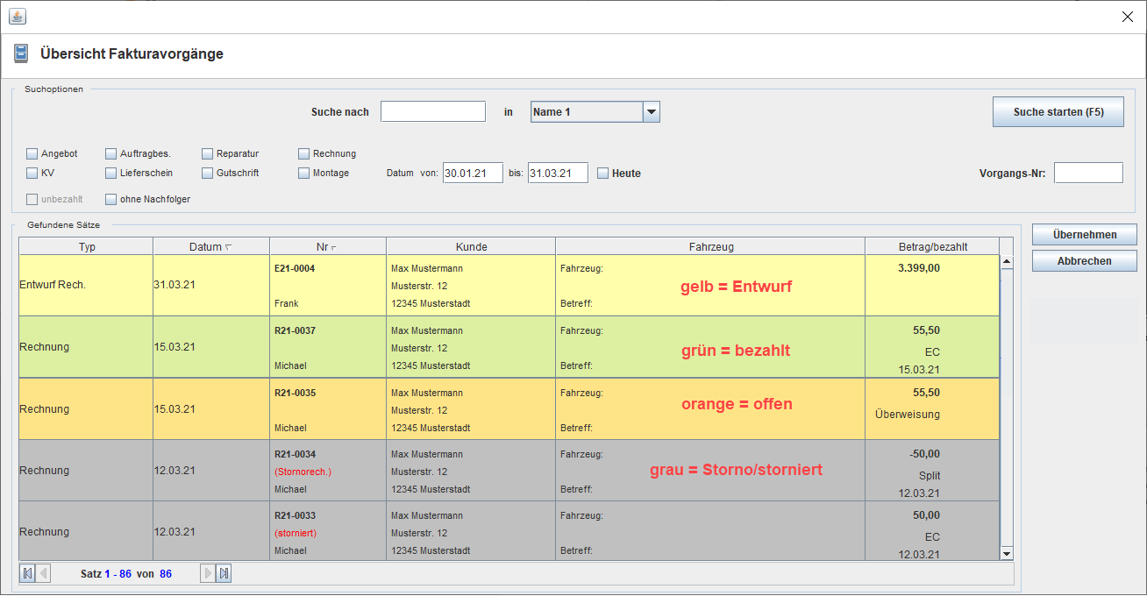This screenshot has height=596, width=1147.
Task: Enable the Lieferschein checkbox
Action: [111, 173]
